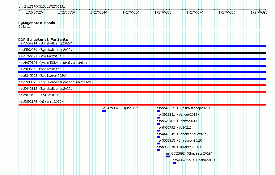Select red bar under esv3593373
This screenshot has width=275, height=175.
(x=142, y=85)
